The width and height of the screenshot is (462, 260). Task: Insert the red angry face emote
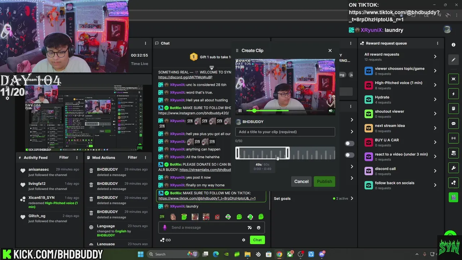217,217
